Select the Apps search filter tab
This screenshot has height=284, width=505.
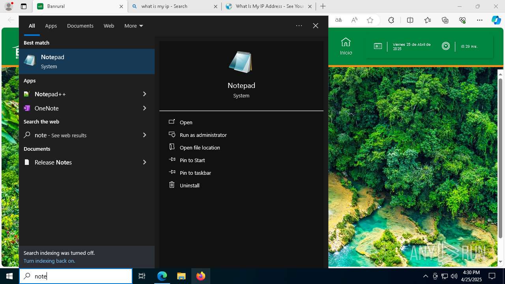click(x=51, y=26)
